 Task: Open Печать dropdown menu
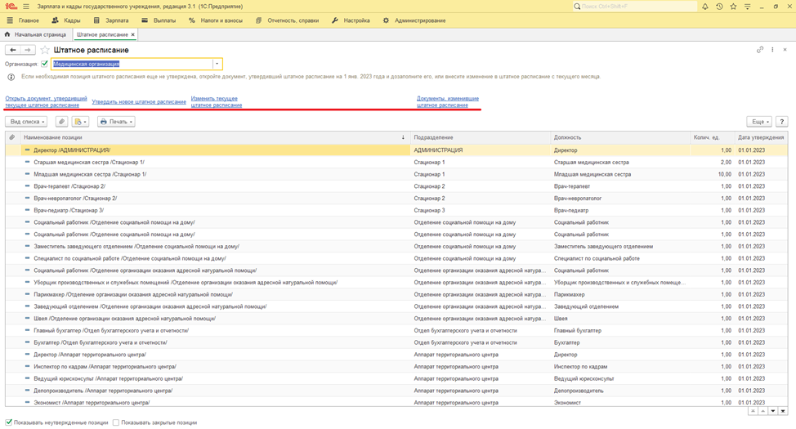coord(116,122)
